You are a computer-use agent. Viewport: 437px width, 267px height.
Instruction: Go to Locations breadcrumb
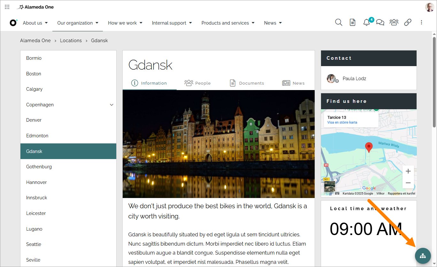(71, 41)
